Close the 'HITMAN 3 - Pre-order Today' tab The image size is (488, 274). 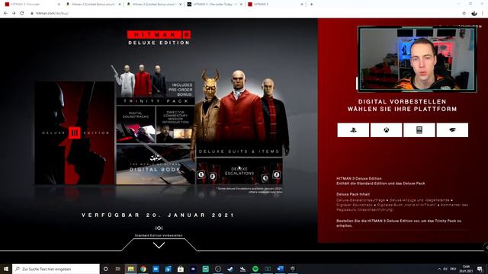(241, 5)
